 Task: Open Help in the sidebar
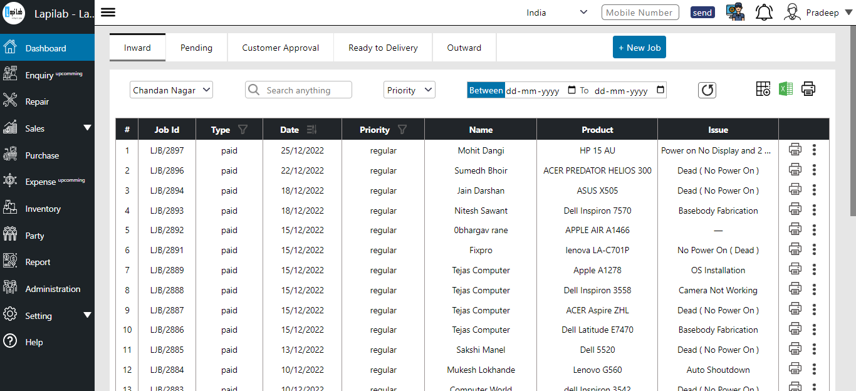point(47,342)
